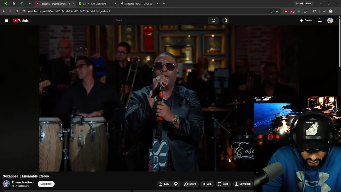Open the Ensamble etéreo channel name link
This screenshot has width=341, height=192.
click(23, 182)
